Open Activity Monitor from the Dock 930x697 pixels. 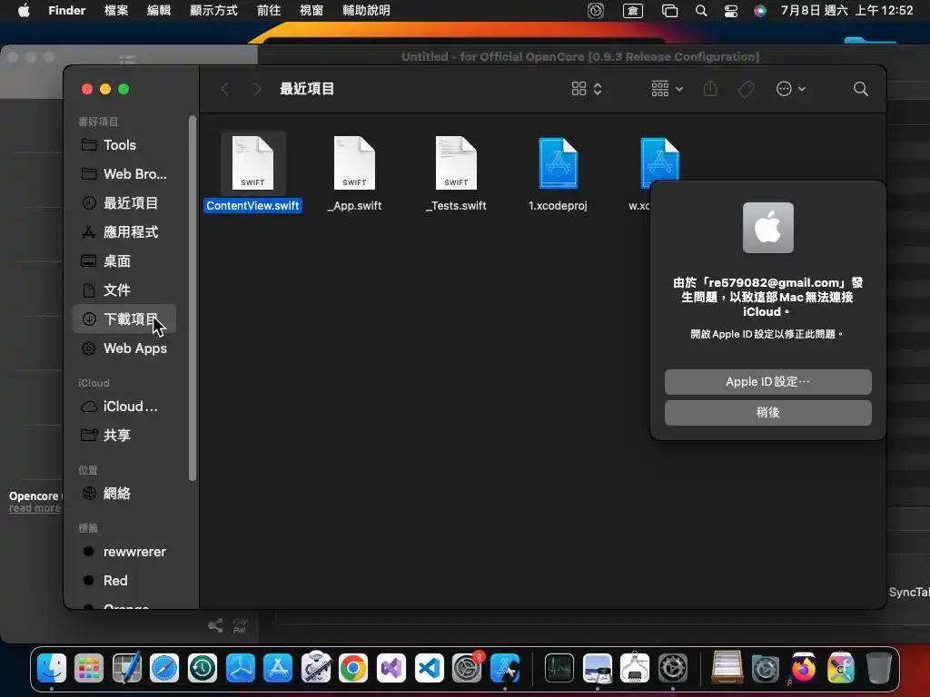(559, 668)
